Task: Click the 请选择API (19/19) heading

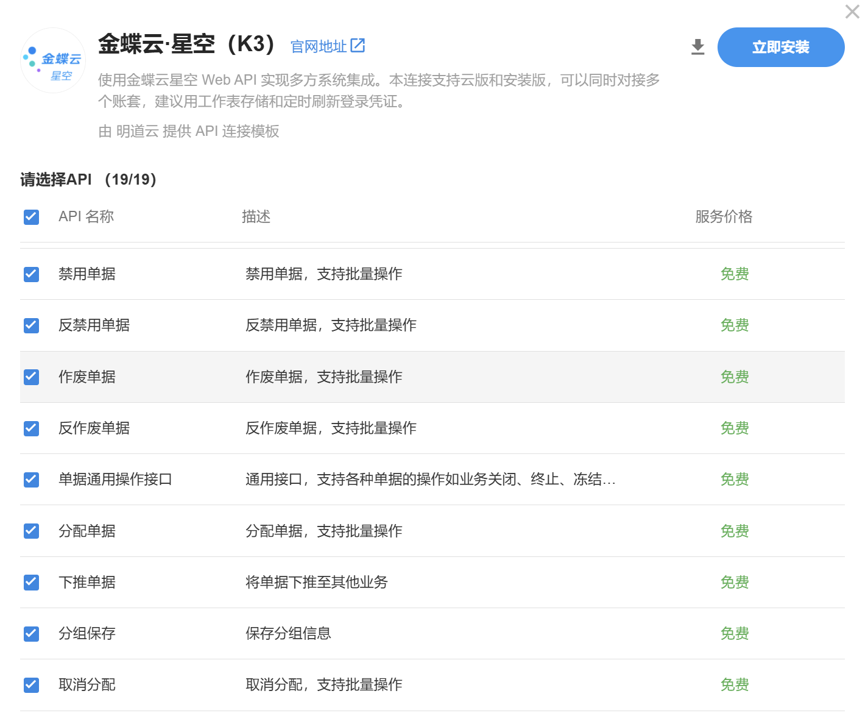Action: click(x=88, y=180)
